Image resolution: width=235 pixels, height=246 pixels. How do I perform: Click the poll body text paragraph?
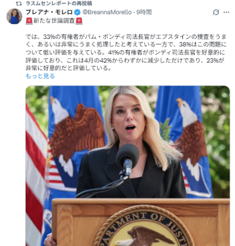click(x=126, y=52)
